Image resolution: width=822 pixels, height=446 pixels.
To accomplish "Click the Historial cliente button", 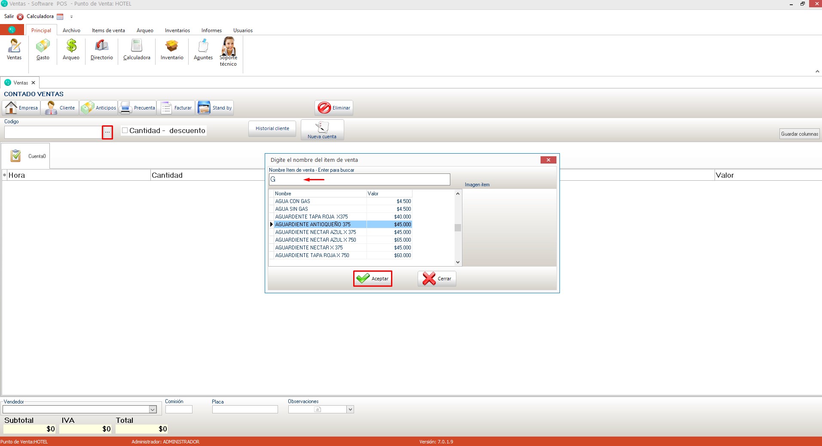I will point(272,128).
